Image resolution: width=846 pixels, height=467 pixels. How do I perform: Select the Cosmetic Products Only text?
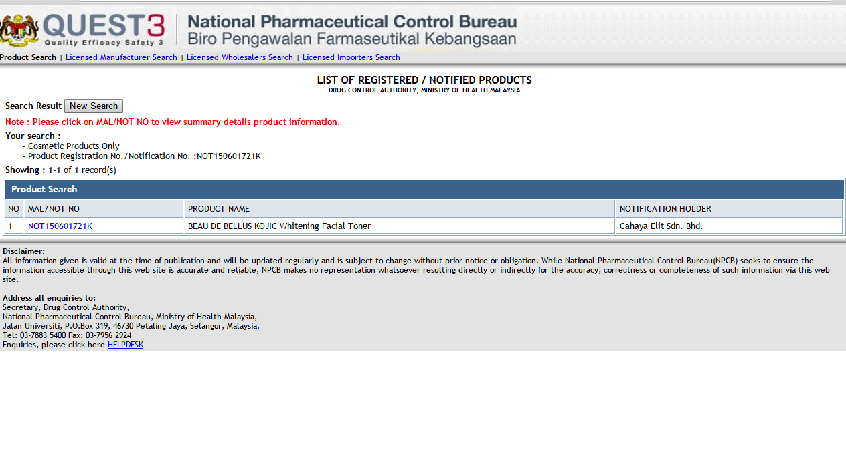74,146
